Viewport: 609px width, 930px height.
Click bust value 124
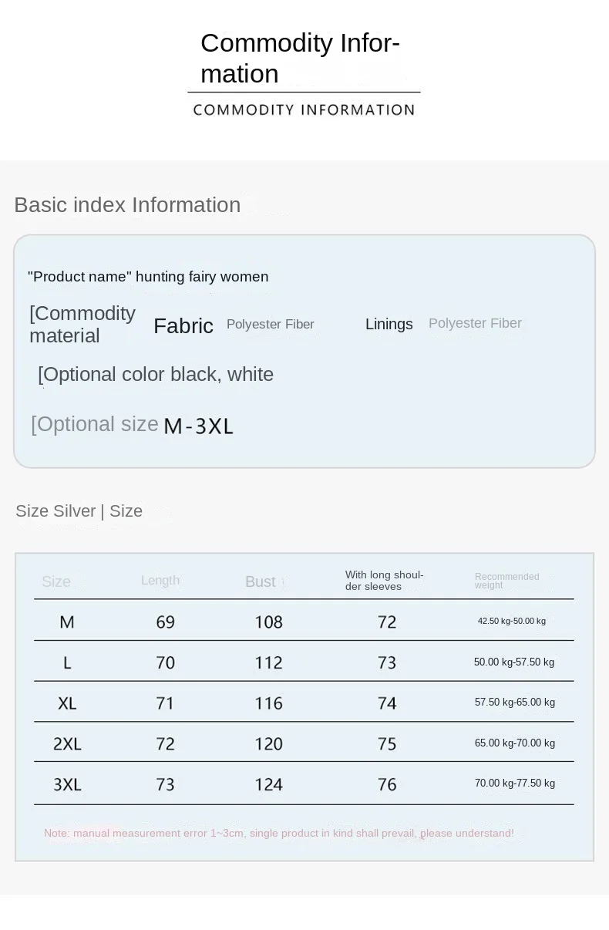point(269,785)
